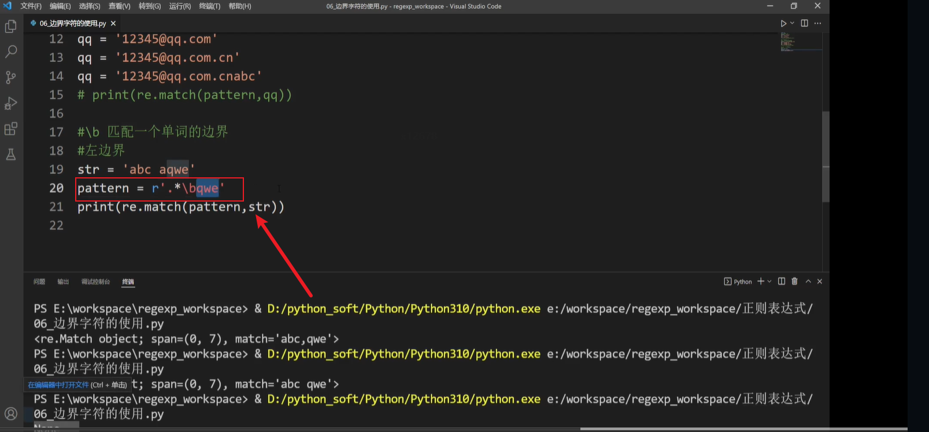Select the 06_边界字符的使用.py editor tab
The image size is (929, 432).
point(73,23)
